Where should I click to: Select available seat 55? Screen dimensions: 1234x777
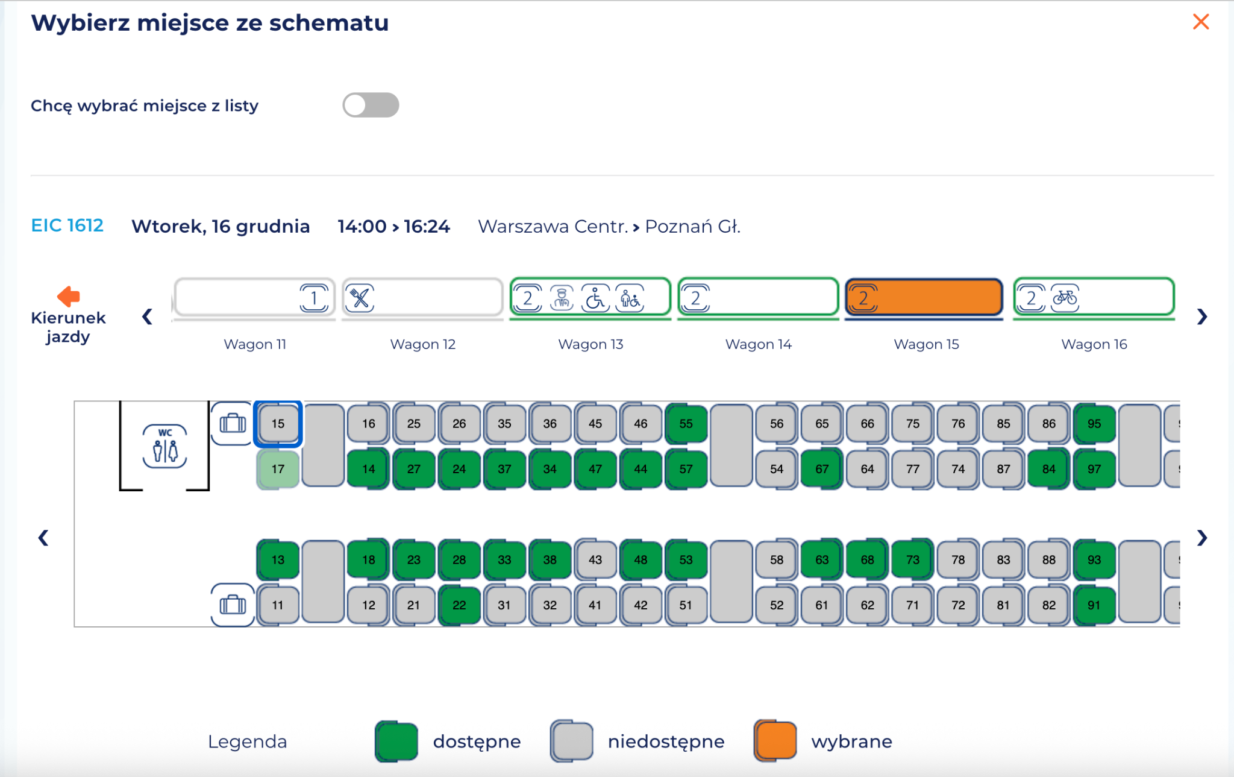point(686,423)
